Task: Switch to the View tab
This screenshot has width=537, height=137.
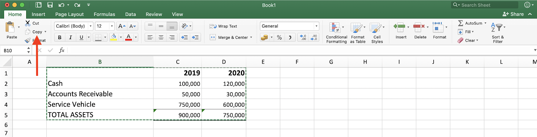Action: coord(178,14)
